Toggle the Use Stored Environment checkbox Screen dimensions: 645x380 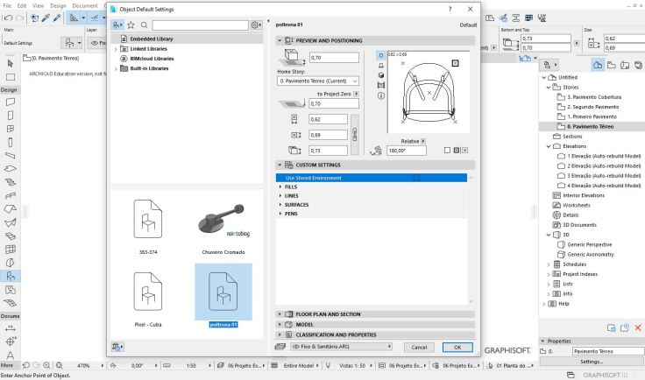click(x=416, y=178)
